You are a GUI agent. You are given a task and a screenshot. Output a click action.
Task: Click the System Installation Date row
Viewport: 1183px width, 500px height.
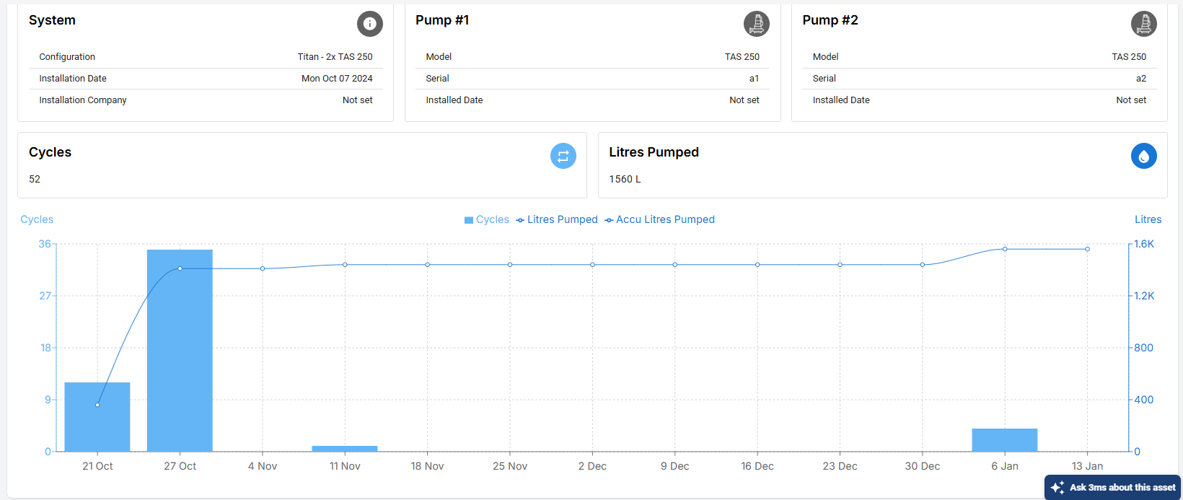(x=206, y=79)
